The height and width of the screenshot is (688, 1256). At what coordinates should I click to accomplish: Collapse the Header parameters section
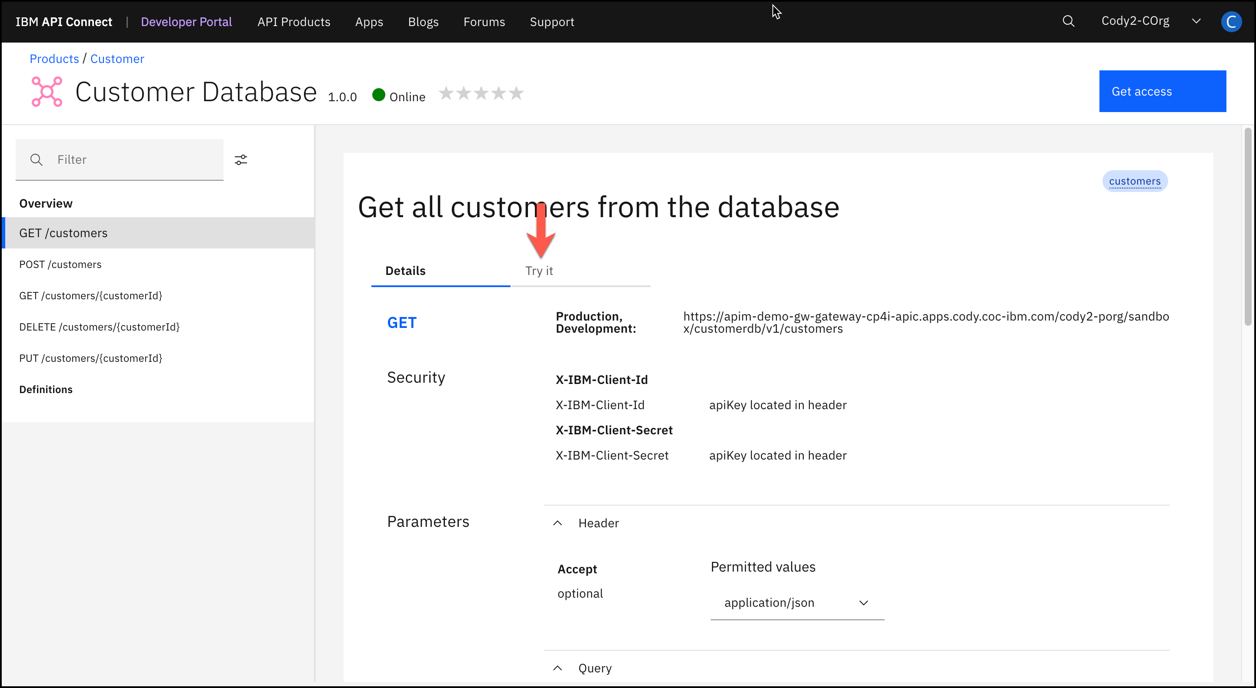click(558, 523)
